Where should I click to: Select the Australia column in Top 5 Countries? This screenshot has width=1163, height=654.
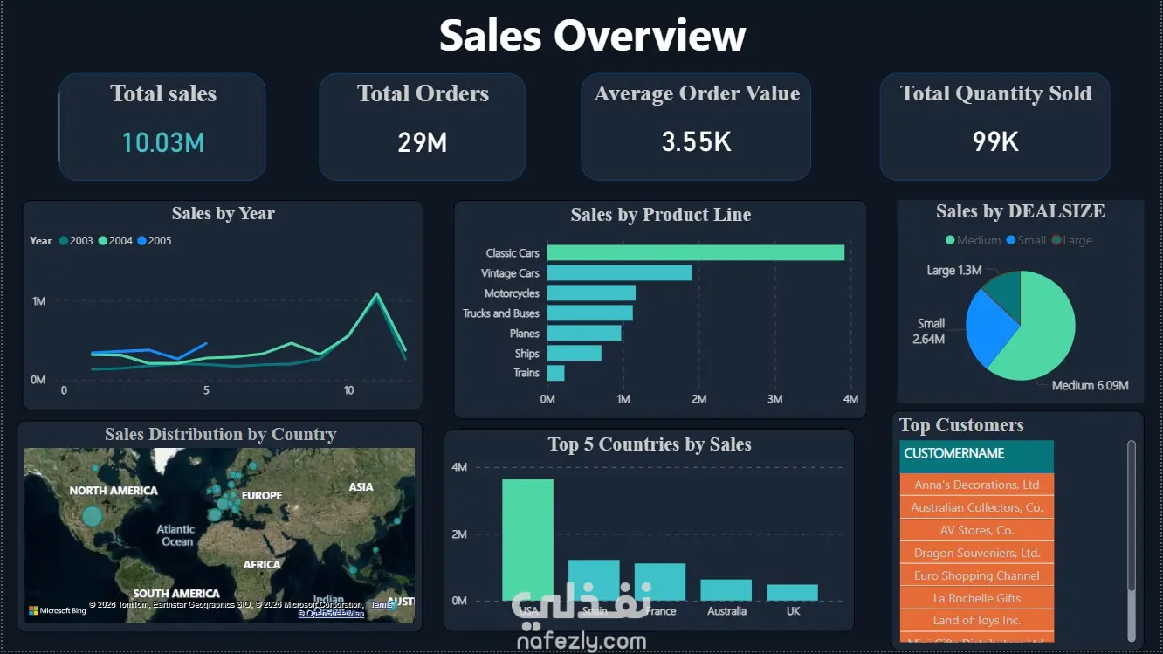pyautogui.click(x=726, y=590)
